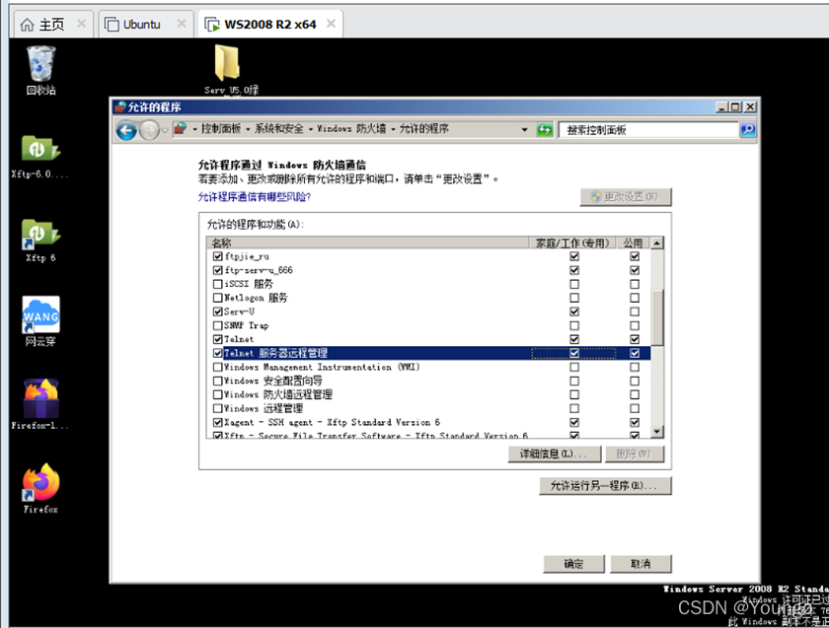Select the Telnet 服务器远程管理 row
This screenshot has height=628, width=829.
(x=428, y=353)
